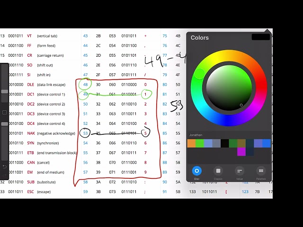This screenshot has width=303, height=227.
Task: Tap the current color chip in Colors header
Action: pyautogui.click(x=260, y=37)
